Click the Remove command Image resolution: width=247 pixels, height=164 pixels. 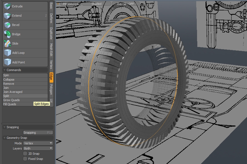click(x=25, y=84)
